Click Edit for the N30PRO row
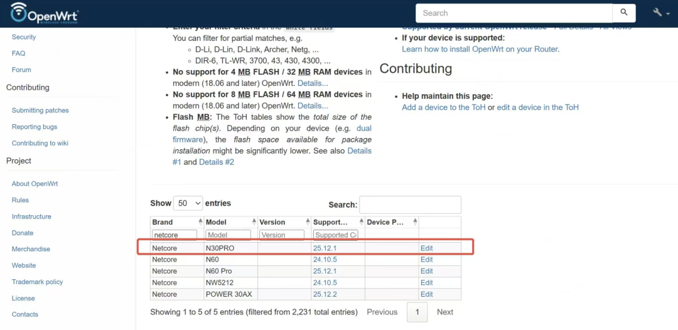This screenshot has height=330, width=678. tap(426, 248)
